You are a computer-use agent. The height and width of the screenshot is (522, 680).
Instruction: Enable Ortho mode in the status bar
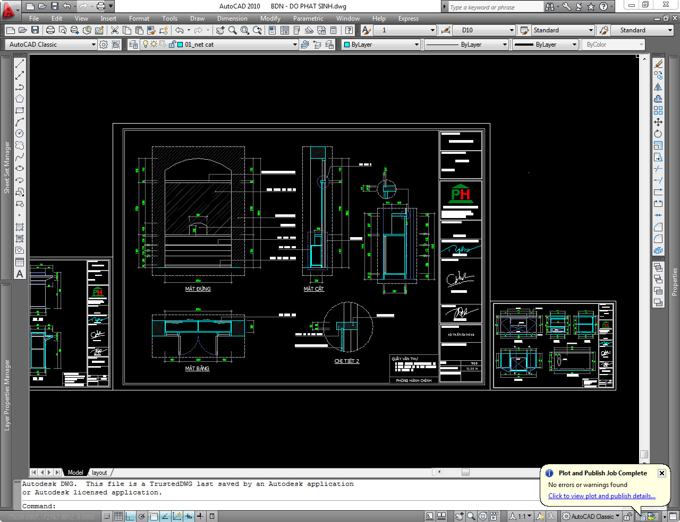click(130, 516)
